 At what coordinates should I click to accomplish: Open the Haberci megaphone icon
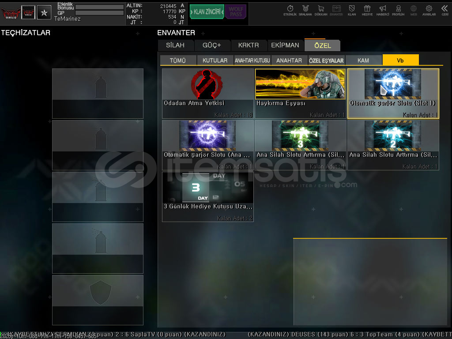(383, 10)
